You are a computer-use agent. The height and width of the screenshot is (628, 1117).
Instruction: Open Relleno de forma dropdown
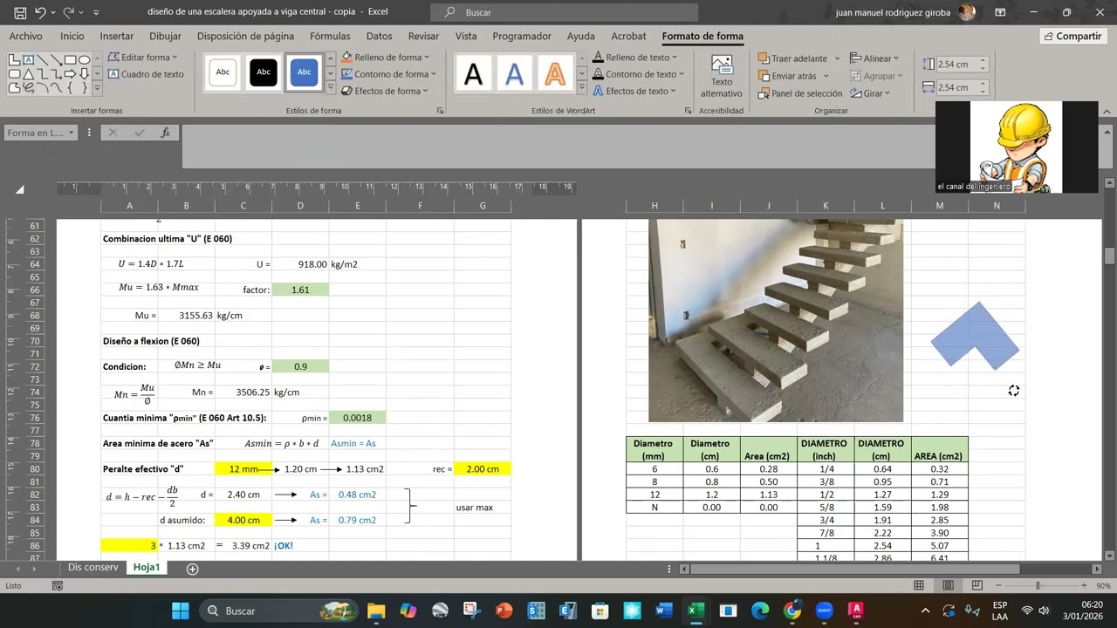[385, 57]
